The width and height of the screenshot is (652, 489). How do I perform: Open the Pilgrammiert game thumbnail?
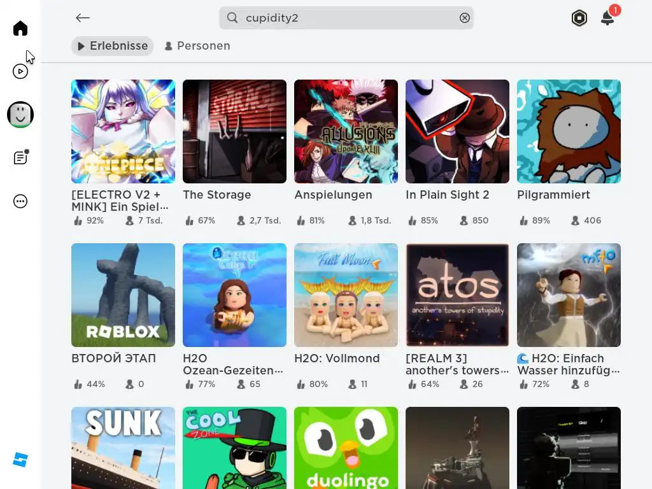[569, 131]
